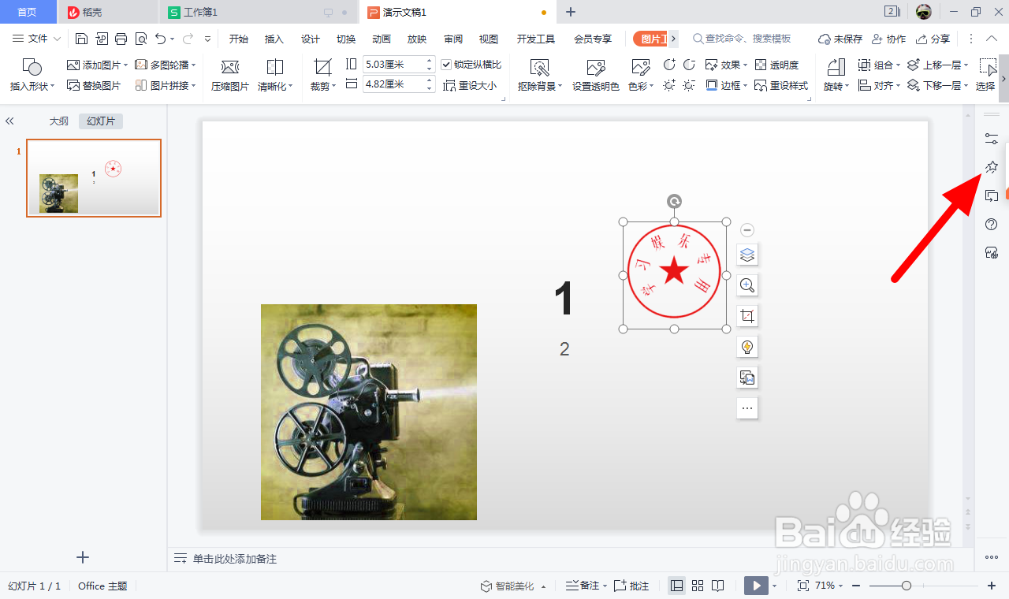Click the crop icon beside the stamp
This screenshot has width=1009, height=599.
[x=747, y=316]
